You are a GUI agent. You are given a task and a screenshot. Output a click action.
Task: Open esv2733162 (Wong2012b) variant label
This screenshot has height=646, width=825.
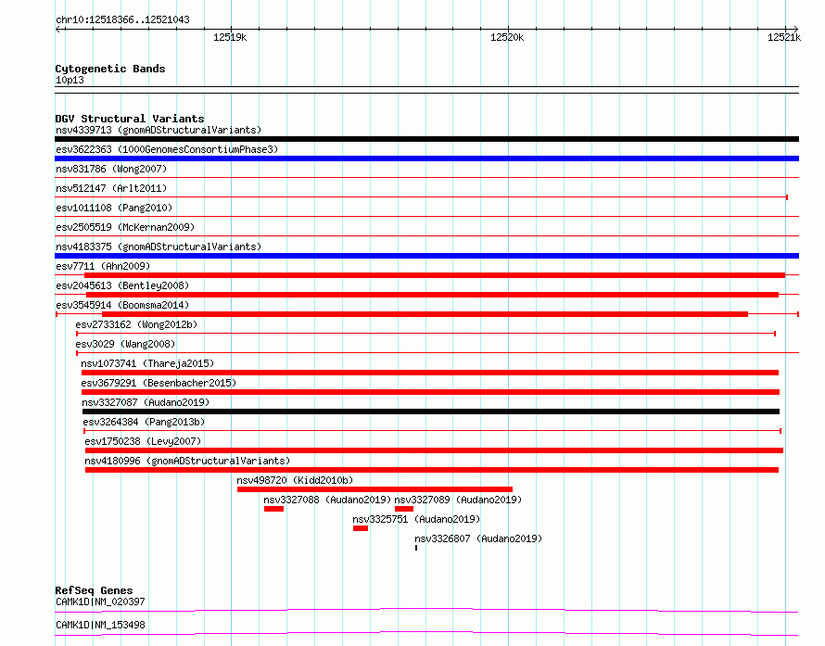[136, 324]
